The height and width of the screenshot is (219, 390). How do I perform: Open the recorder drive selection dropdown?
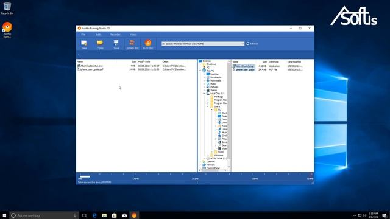pos(203,44)
